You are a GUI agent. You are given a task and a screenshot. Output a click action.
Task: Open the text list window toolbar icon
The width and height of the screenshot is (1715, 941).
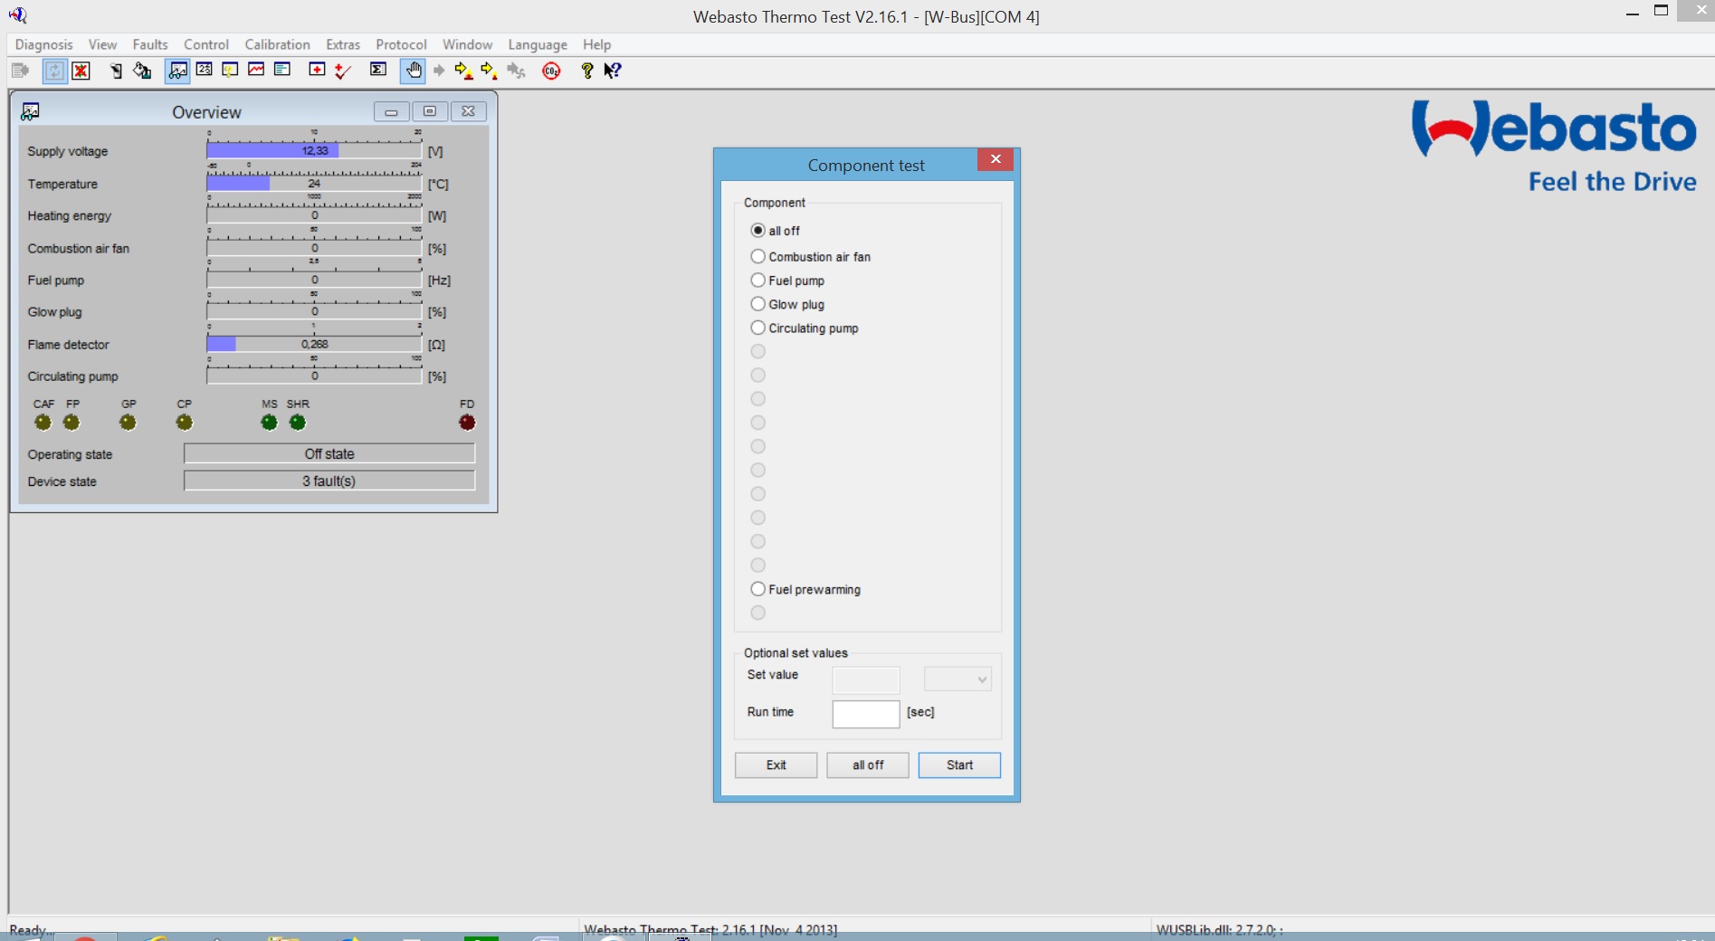click(x=282, y=70)
